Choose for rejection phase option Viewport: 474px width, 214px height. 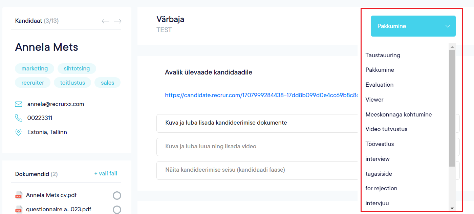point(381,188)
